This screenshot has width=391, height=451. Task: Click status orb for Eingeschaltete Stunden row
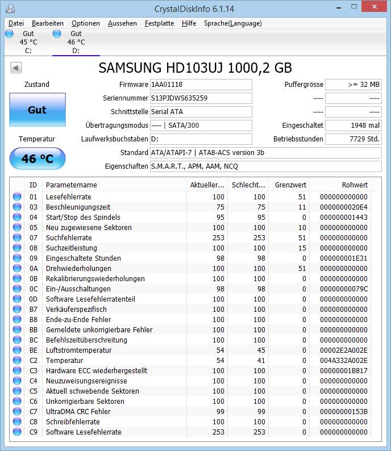17,258
